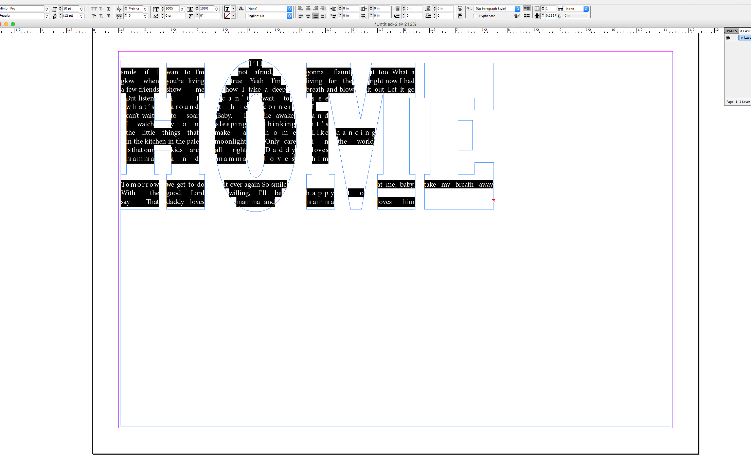The image size is (751, 459).
Task: Toggle Underline text button
Action: coord(109,9)
